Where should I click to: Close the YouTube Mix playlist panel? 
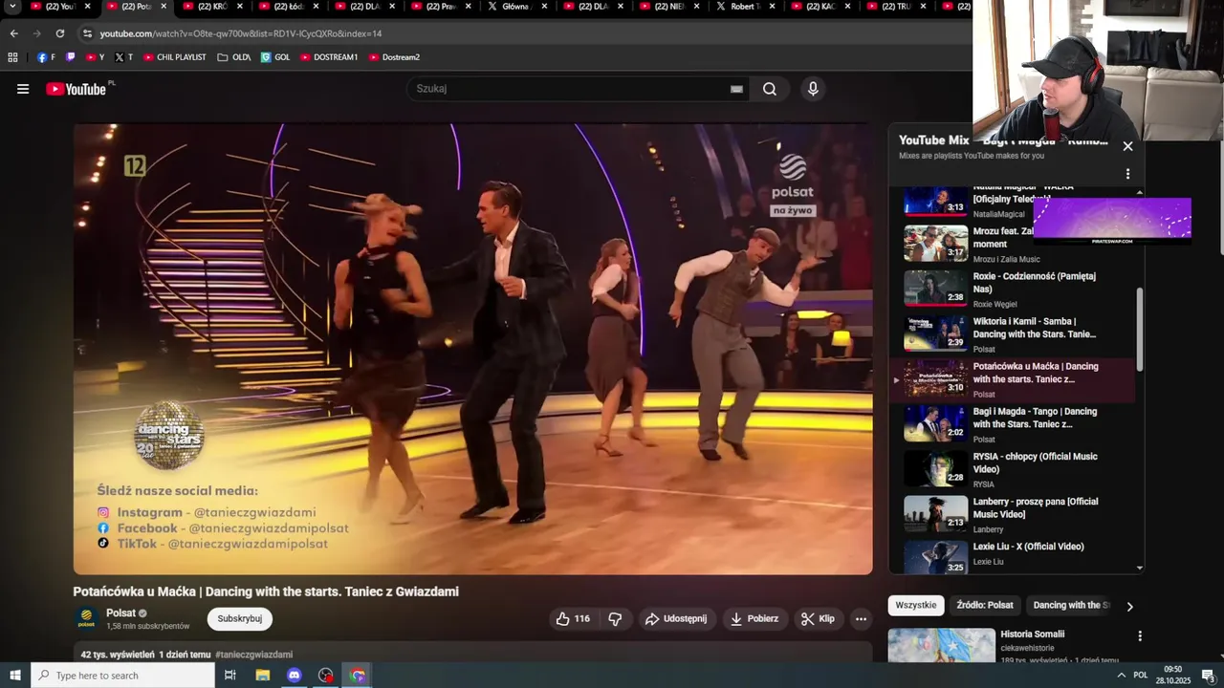(x=1127, y=146)
